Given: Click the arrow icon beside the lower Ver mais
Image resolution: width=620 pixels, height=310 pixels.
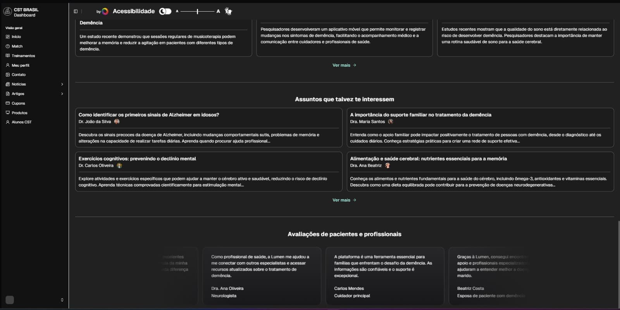Looking at the screenshot, I should [x=355, y=200].
